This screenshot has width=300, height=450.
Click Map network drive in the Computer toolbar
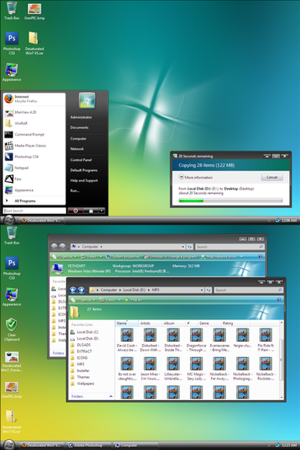(x=218, y=257)
